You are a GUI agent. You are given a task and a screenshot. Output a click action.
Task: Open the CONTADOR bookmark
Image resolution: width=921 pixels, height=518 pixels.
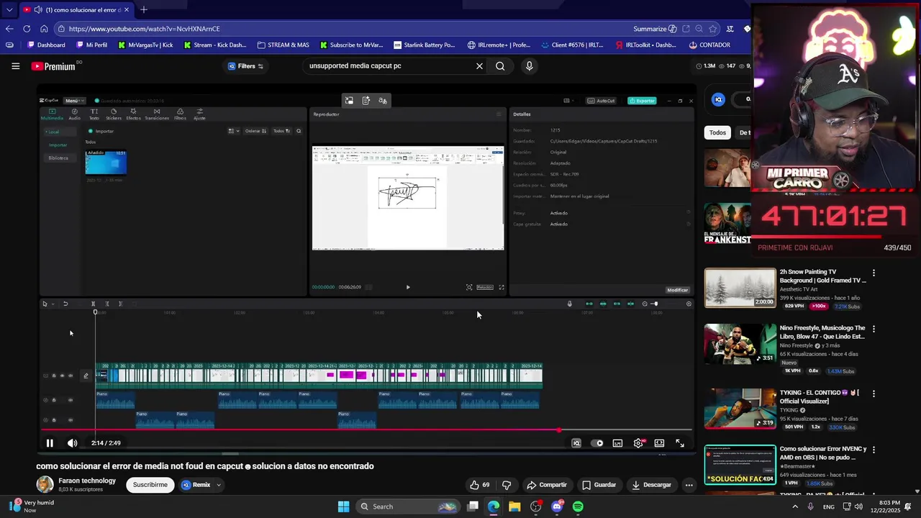click(x=709, y=45)
